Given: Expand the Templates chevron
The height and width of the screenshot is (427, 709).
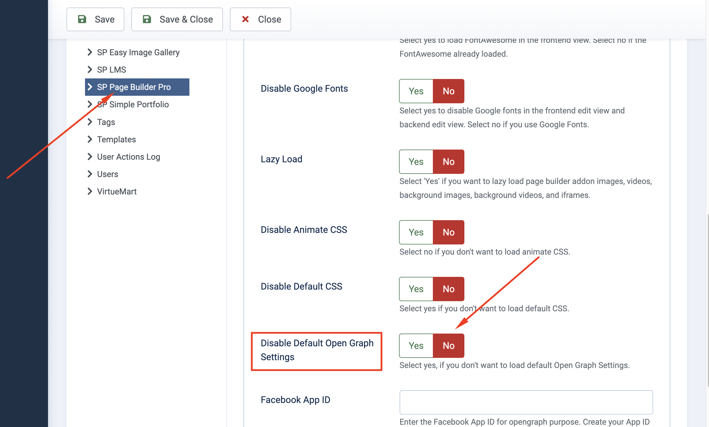Looking at the screenshot, I should [x=90, y=139].
